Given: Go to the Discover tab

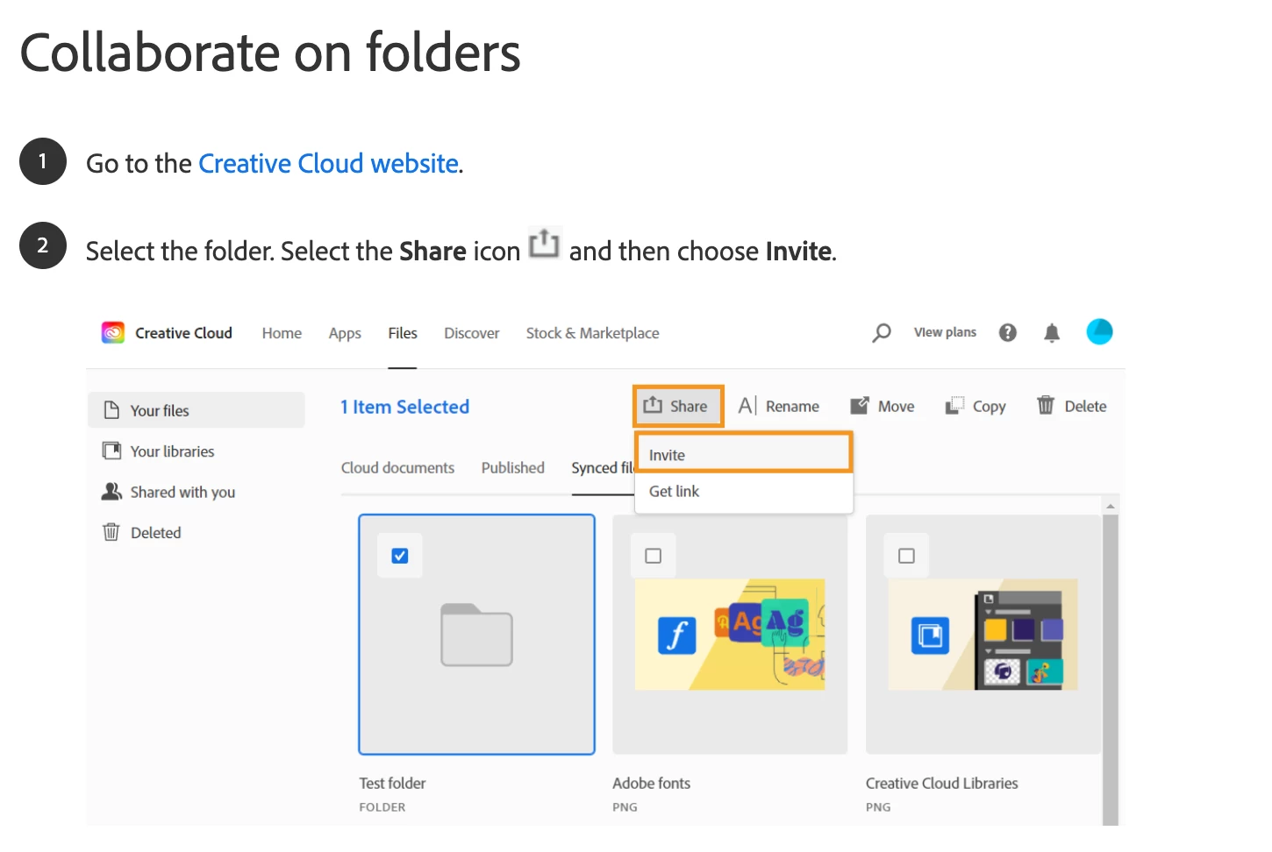Looking at the screenshot, I should [x=472, y=333].
